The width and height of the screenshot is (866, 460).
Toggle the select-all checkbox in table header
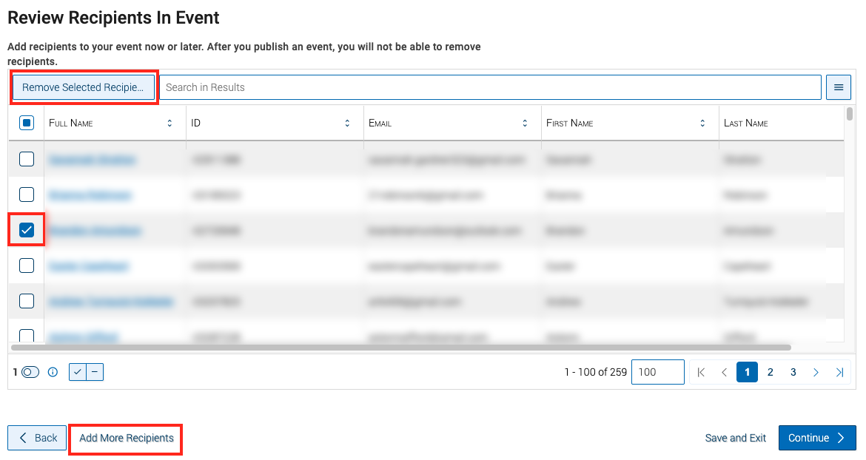[27, 123]
